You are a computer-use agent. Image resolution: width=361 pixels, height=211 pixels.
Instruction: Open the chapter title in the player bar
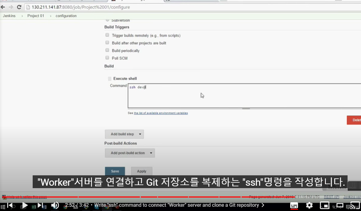[179, 205]
